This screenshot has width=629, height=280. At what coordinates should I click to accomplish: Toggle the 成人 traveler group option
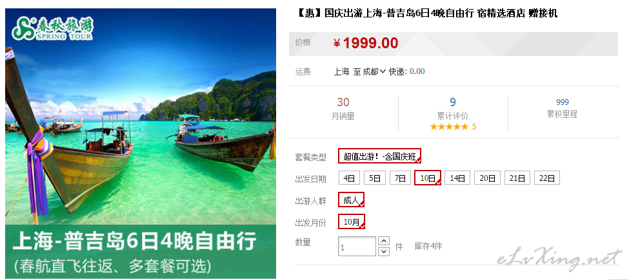pyautogui.click(x=351, y=200)
